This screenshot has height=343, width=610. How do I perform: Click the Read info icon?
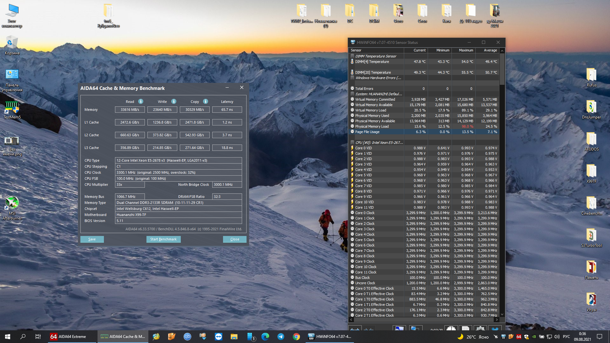pos(141,101)
